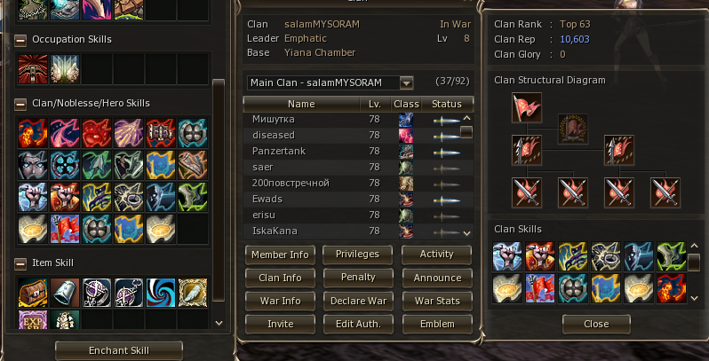This screenshot has height=361, width=709.
Task: Click the Declare War button
Action: click(x=358, y=301)
